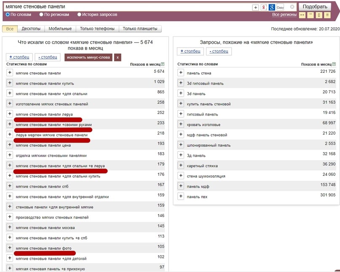The width and height of the screenshot is (340, 272).
Task: Click 'Последнее обновление: 20.07.2020' text
Action: click(x=305, y=29)
